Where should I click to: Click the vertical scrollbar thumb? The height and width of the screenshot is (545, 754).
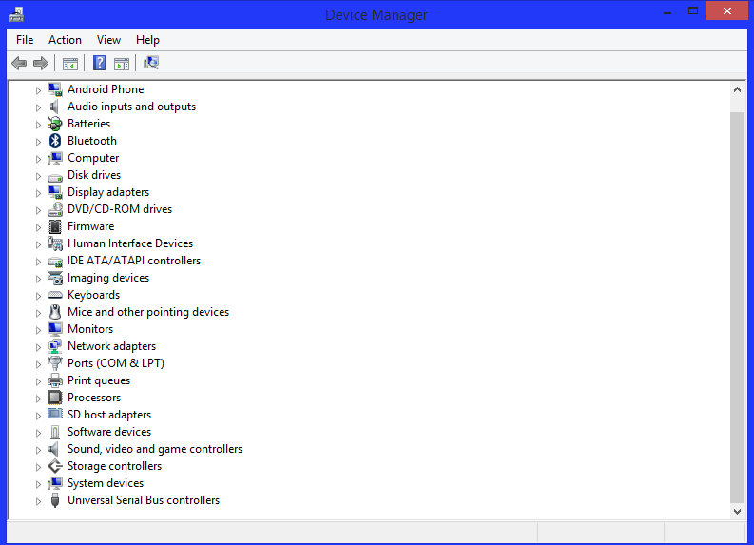tap(737, 307)
